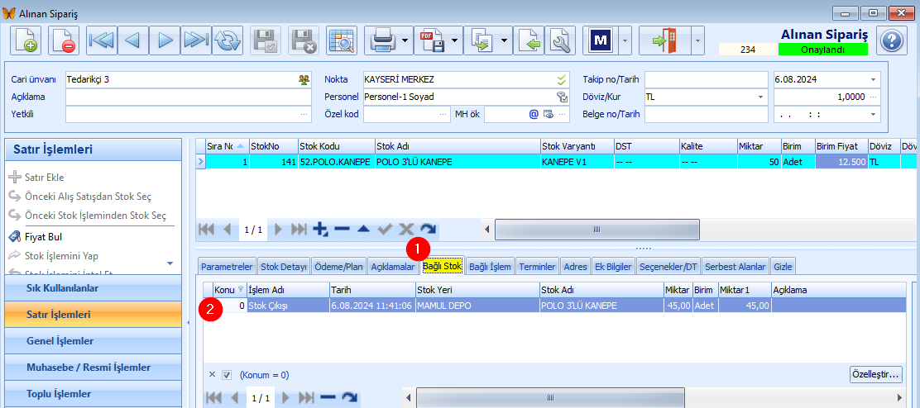Select Fiyat Bul in Satır İşlemleri
The image size is (920, 408).
pyautogui.click(x=43, y=236)
